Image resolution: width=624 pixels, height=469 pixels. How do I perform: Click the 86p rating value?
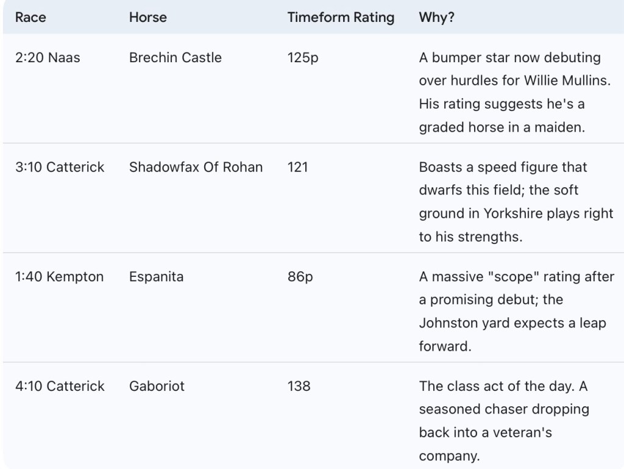[x=300, y=277]
